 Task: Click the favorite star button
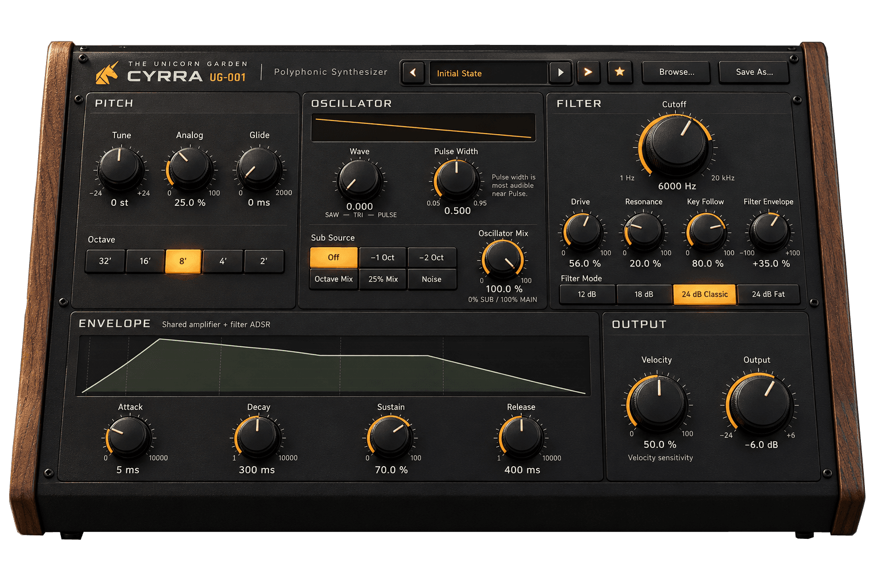tap(620, 72)
